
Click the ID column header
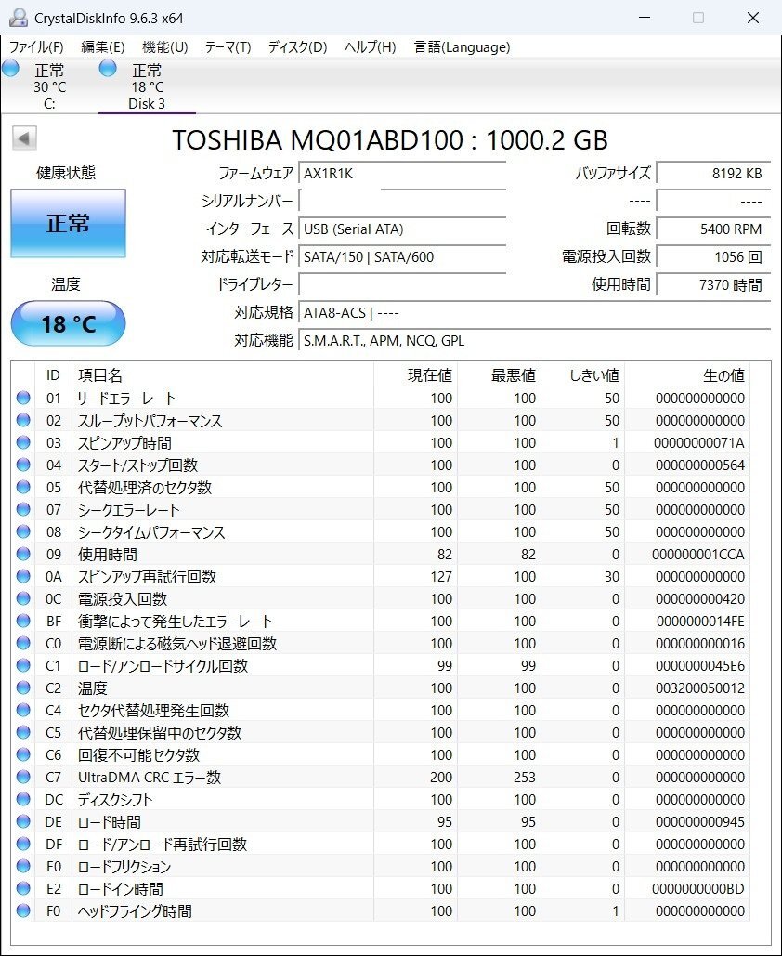(54, 375)
